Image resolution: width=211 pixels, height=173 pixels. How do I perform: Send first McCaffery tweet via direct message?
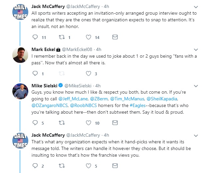pyautogui.click(x=114, y=37)
